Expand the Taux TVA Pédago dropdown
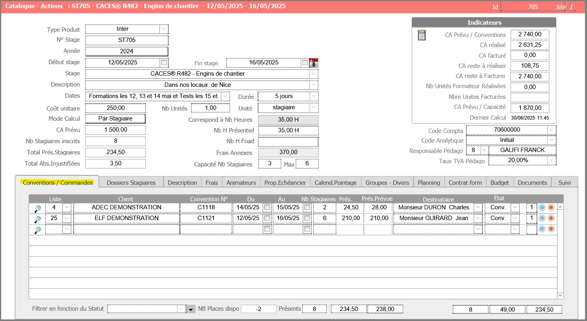Viewport: 587px width, 321px height. click(x=551, y=160)
